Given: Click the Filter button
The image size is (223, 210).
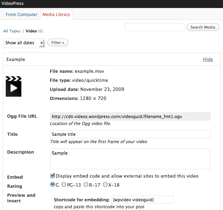Looking at the screenshot, I should click(58, 42).
